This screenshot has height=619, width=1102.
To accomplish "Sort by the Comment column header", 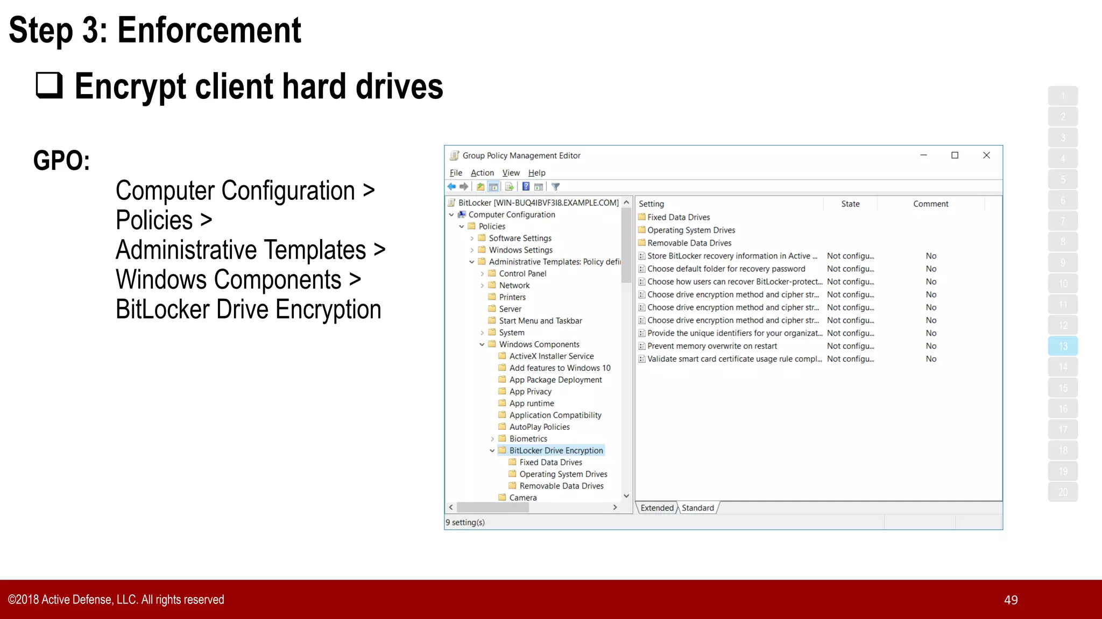I will click(x=930, y=204).
